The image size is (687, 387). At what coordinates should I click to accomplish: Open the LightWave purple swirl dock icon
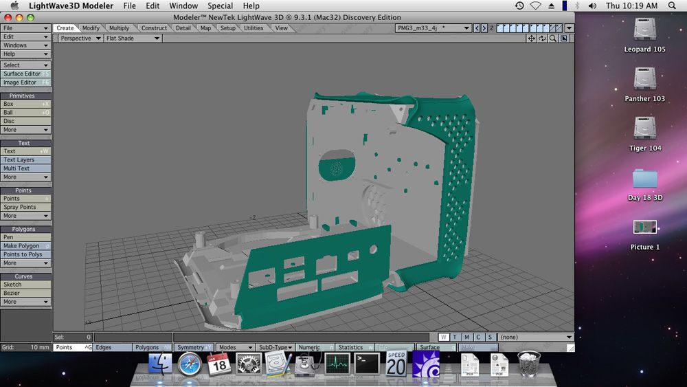(425, 364)
